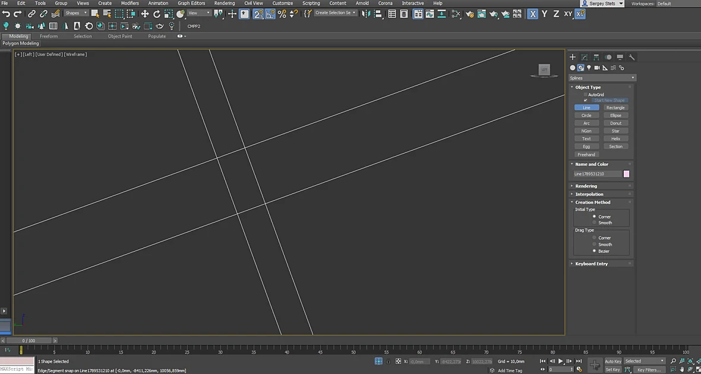Viewport: 701px width, 374px height.
Task: Click the NGon shape button
Action: click(x=586, y=131)
